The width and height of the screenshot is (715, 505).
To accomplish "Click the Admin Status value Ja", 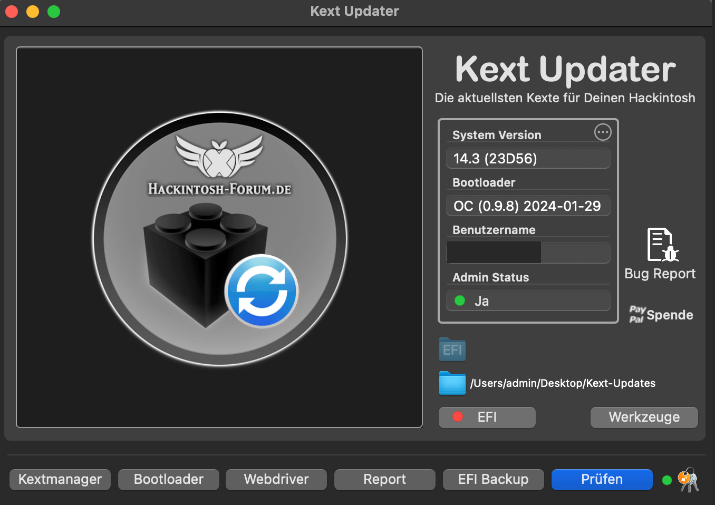I will point(528,300).
